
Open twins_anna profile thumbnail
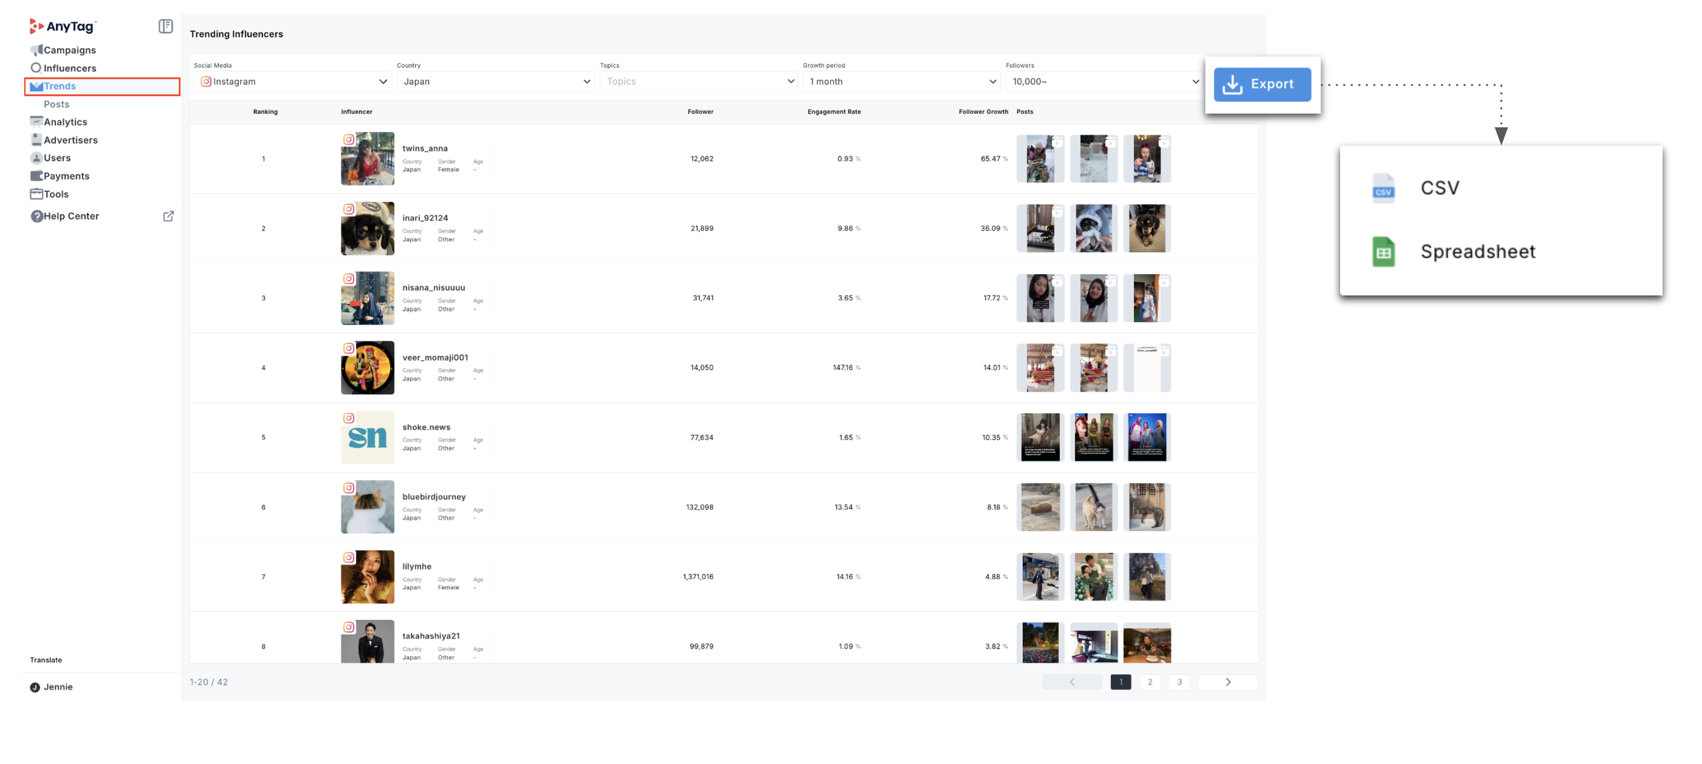point(367,158)
